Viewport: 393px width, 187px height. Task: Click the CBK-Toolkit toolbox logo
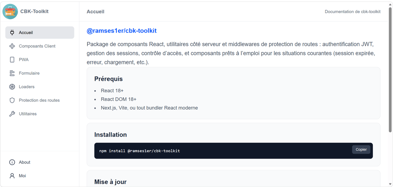click(10, 11)
